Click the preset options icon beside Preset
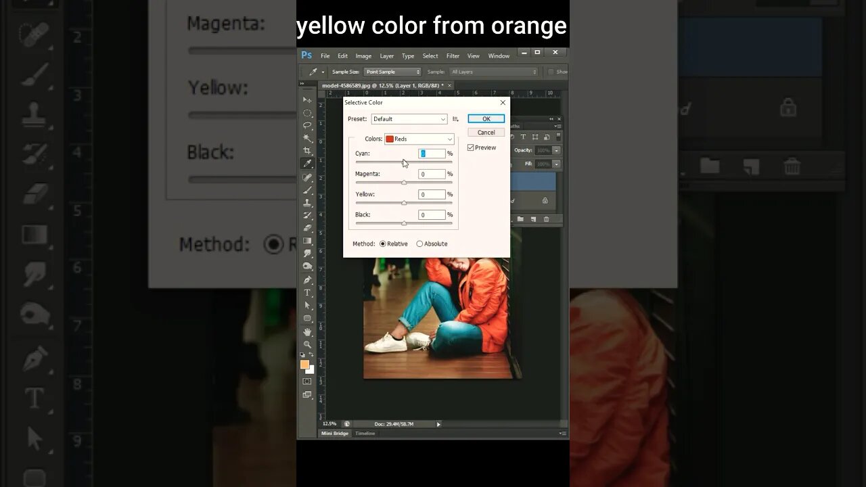Viewport: 866px width, 487px height. pyautogui.click(x=455, y=119)
